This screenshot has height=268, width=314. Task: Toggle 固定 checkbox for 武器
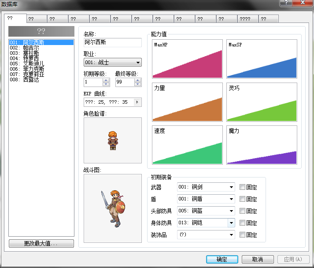click(x=242, y=187)
